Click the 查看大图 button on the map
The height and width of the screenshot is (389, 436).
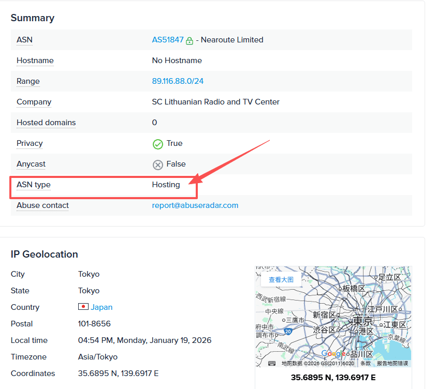[x=281, y=279]
